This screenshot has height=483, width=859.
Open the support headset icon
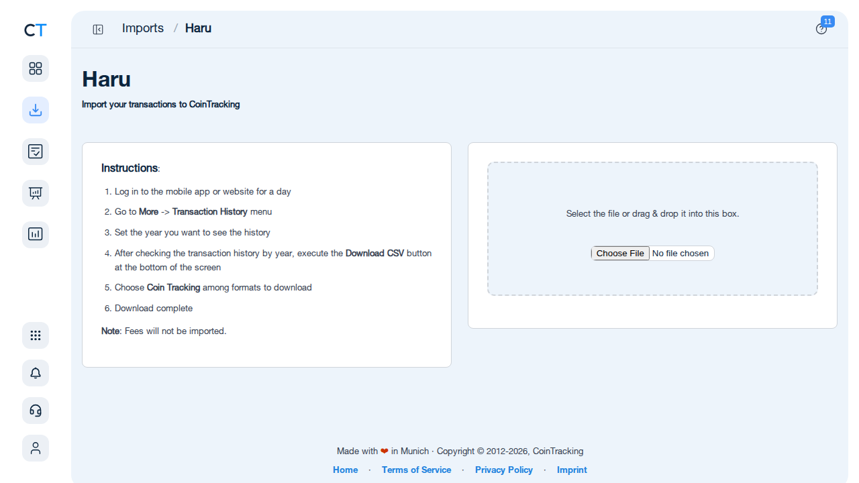tap(36, 411)
